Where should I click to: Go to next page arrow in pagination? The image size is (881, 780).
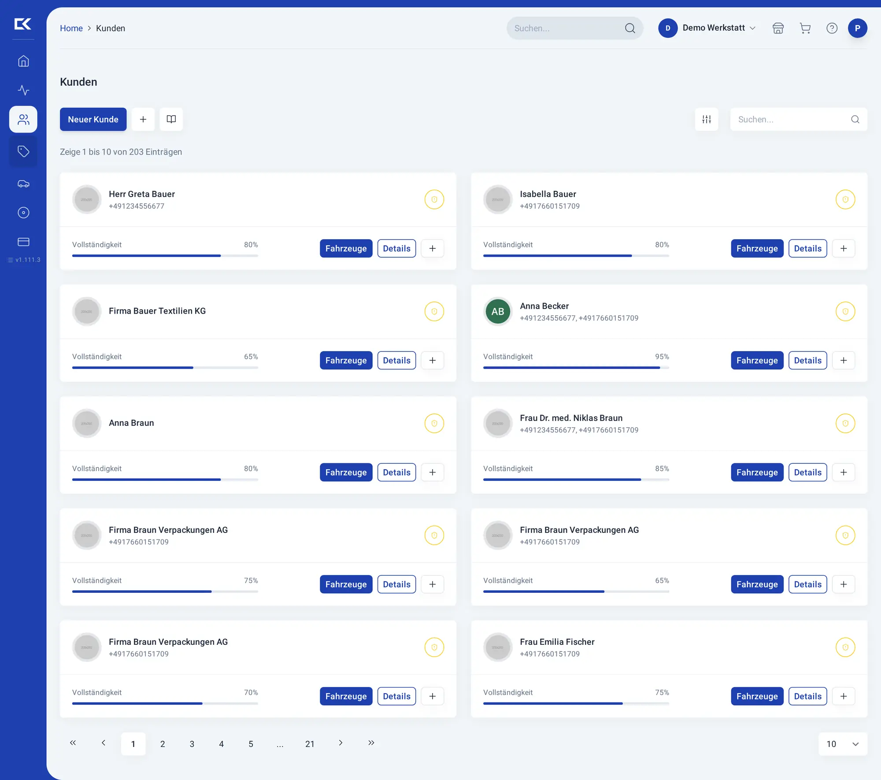341,743
